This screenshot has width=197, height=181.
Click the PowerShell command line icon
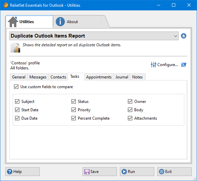(x=184, y=65)
